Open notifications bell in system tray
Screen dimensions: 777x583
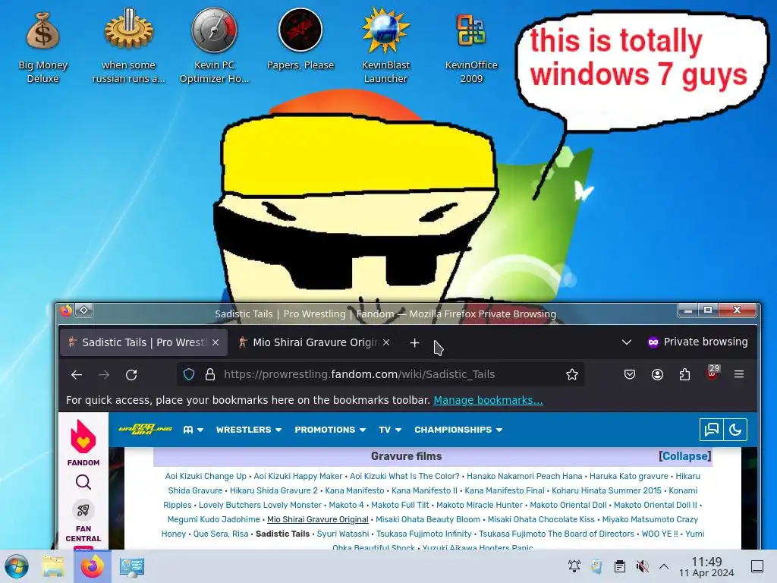pyautogui.click(x=574, y=566)
